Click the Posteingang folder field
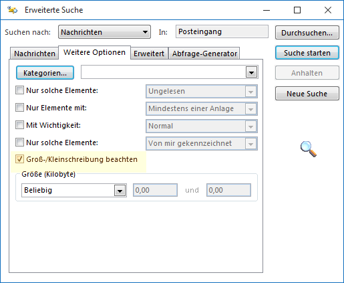This screenshot has width=344, height=283. click(x=222, y=31)
